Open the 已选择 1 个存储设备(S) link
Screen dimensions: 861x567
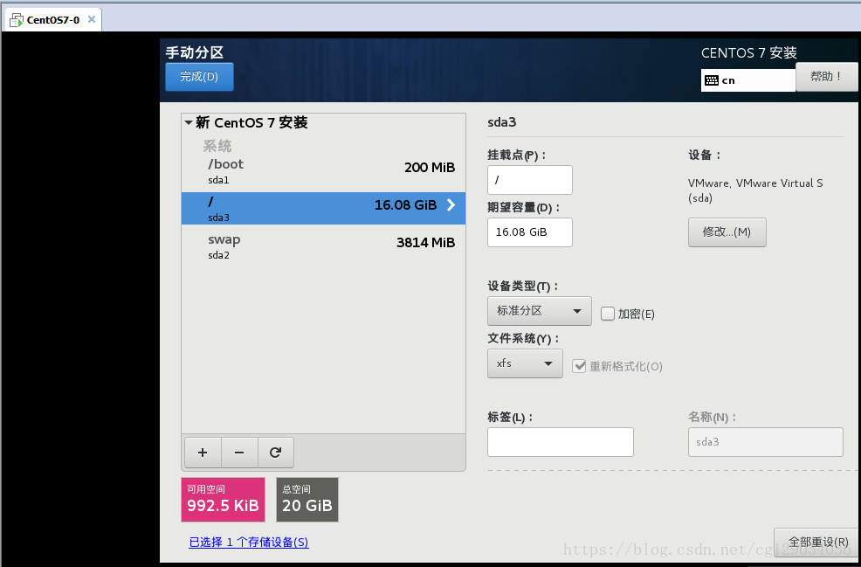249,543
